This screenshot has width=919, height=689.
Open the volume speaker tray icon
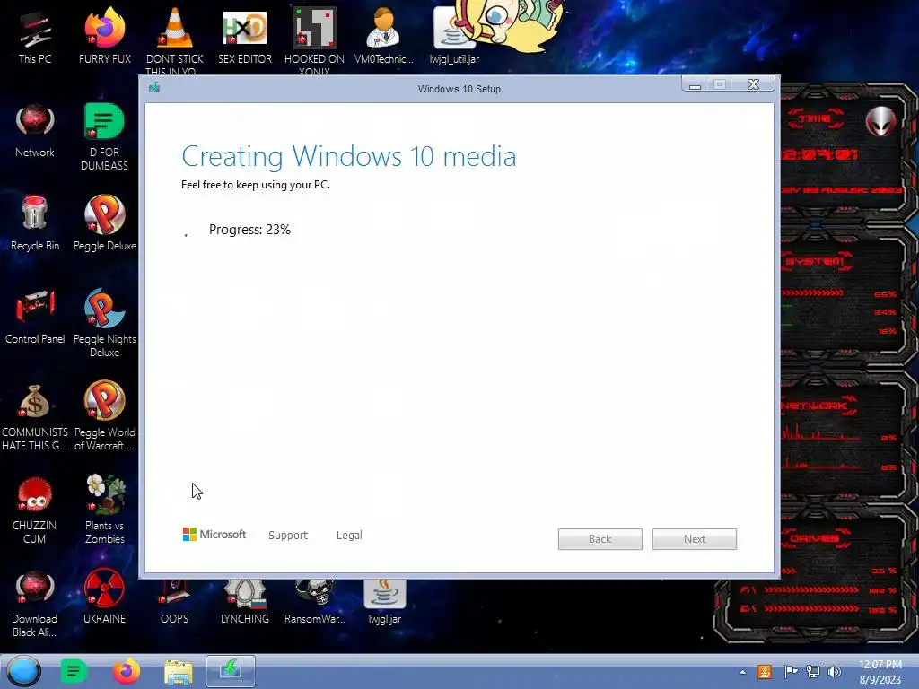click(834, 671)
